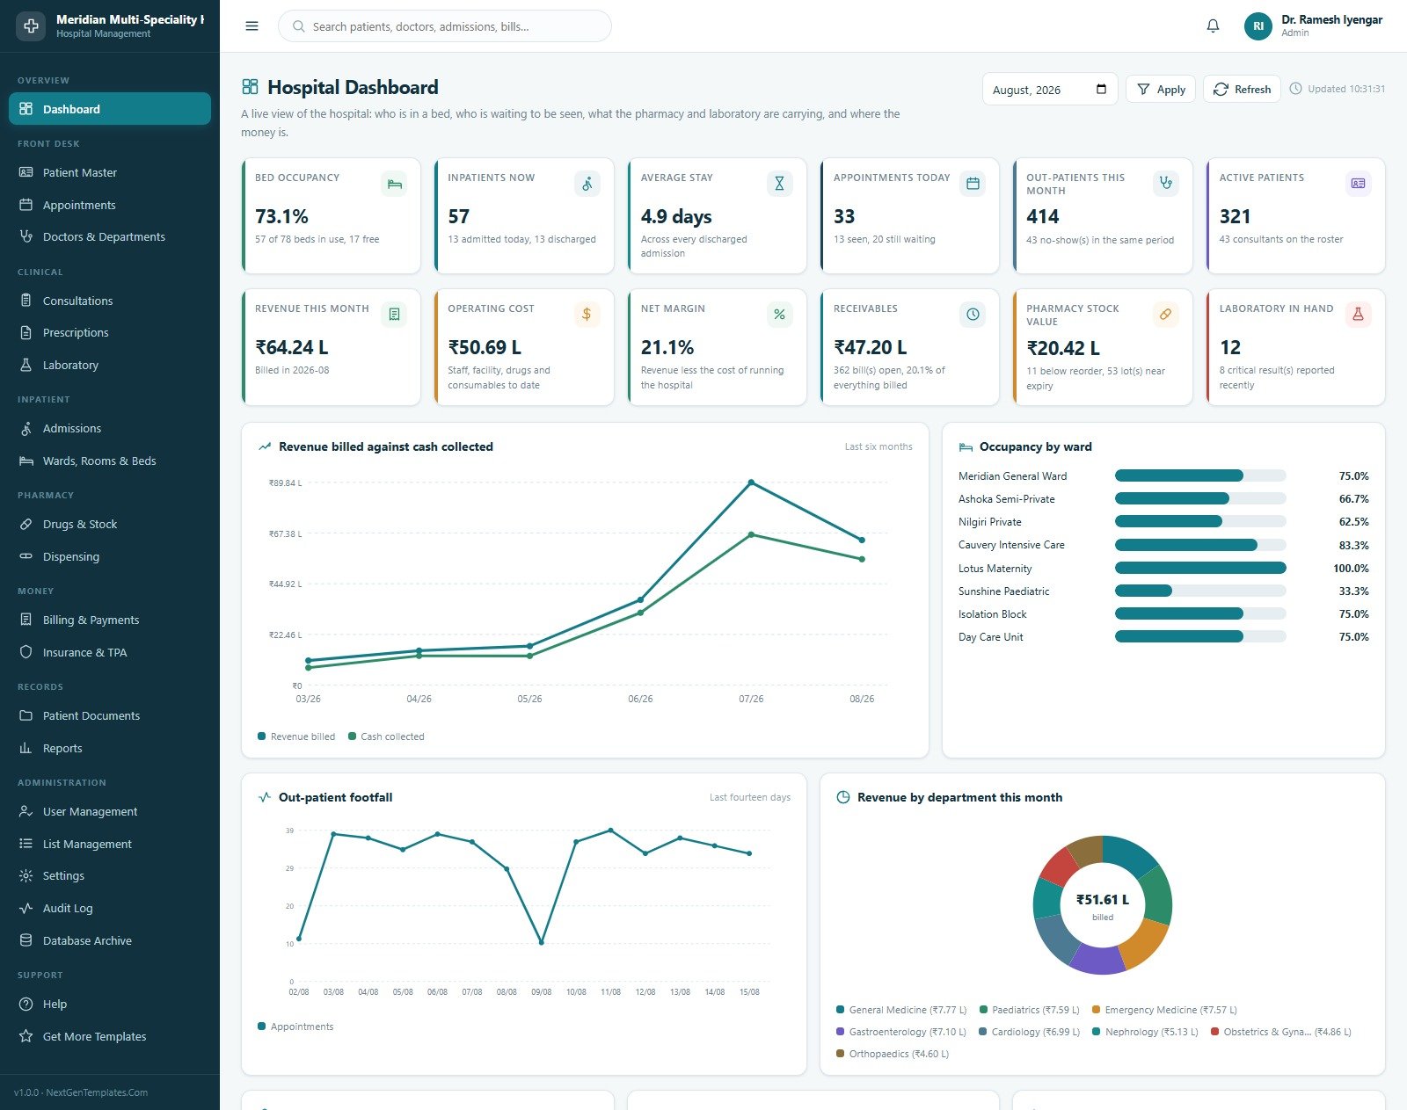Image resolution: width=1407 pixels, height=1110 pixels.
Task: Toggle General Medicine legend entry
Action: coord(901,1010)
